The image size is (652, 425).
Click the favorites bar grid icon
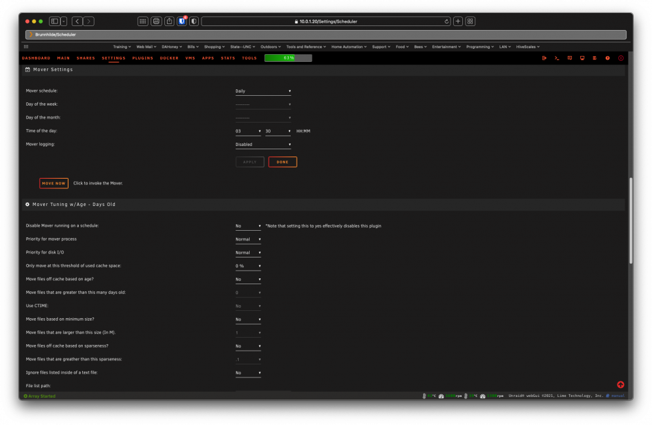[26, 46]
